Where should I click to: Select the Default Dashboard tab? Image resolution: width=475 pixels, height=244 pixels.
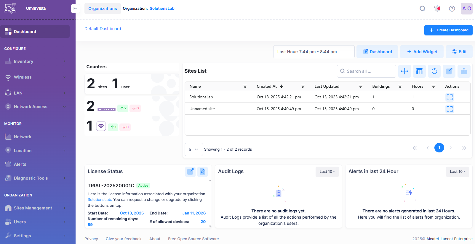(x=103, y=29)
